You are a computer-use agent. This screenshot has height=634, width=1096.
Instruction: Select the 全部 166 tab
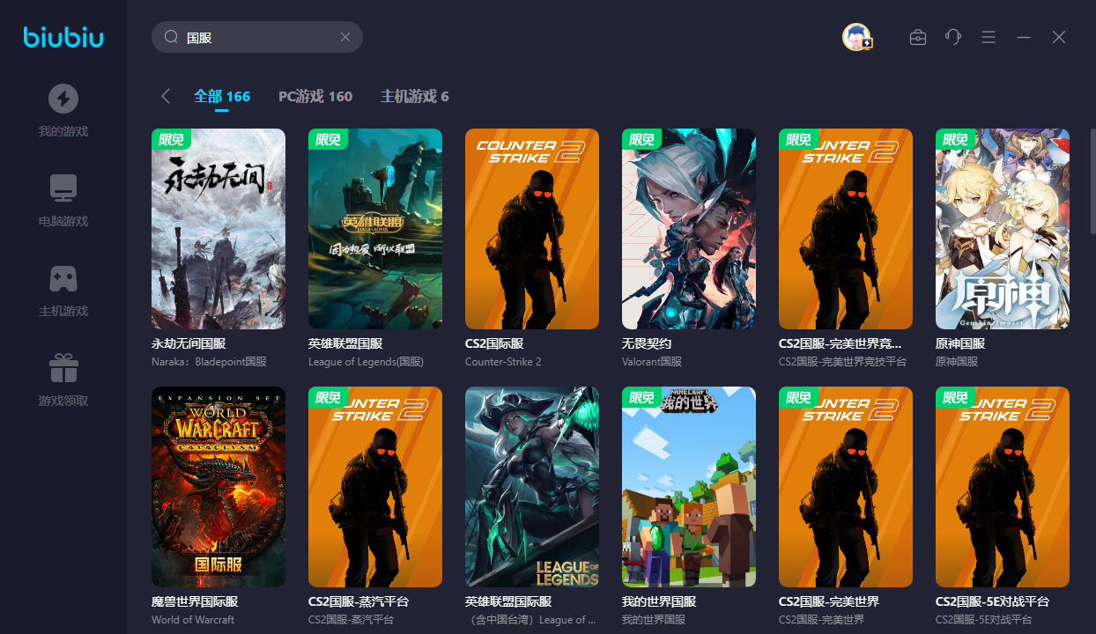tap(222, 96)
